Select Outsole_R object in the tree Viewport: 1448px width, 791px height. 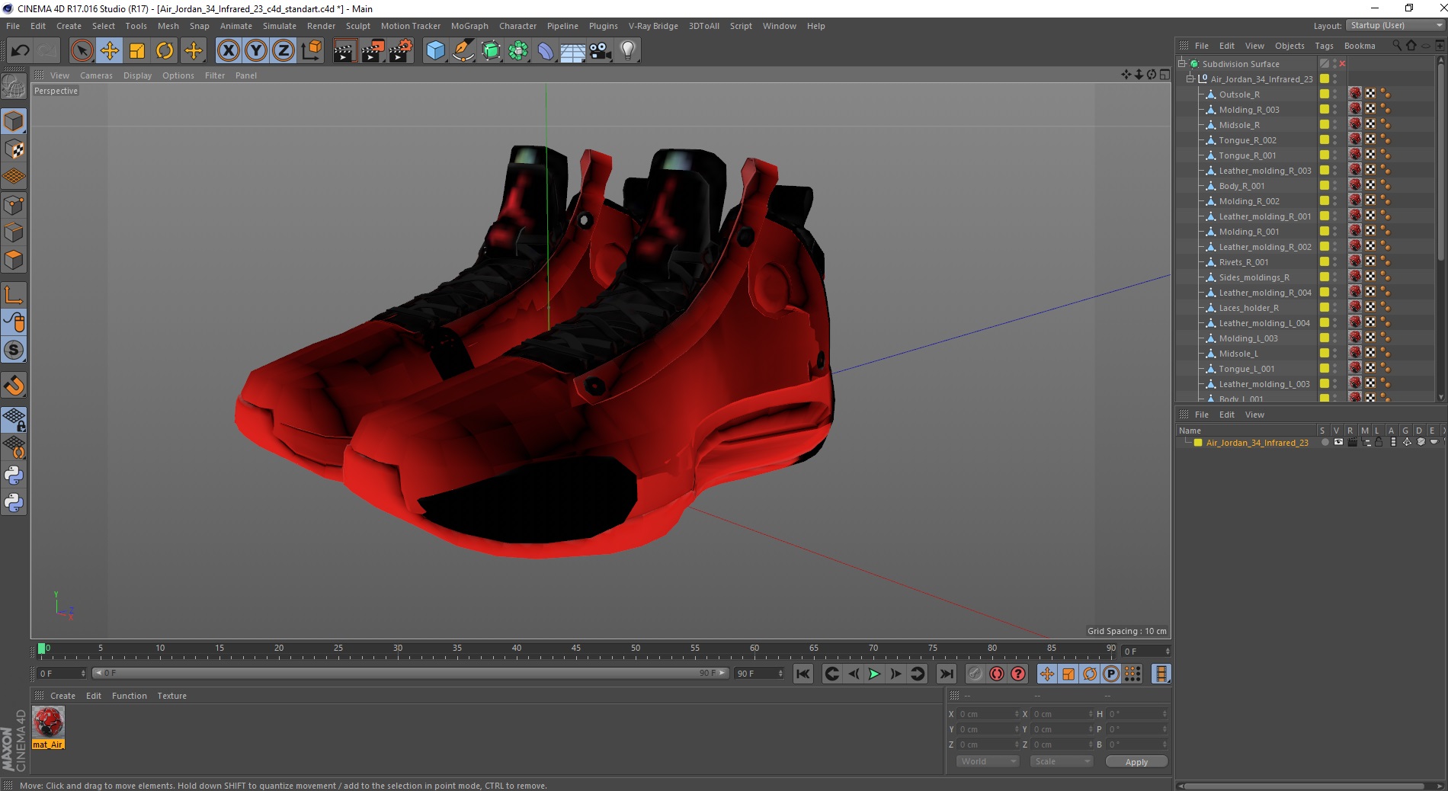(1239, 94)
